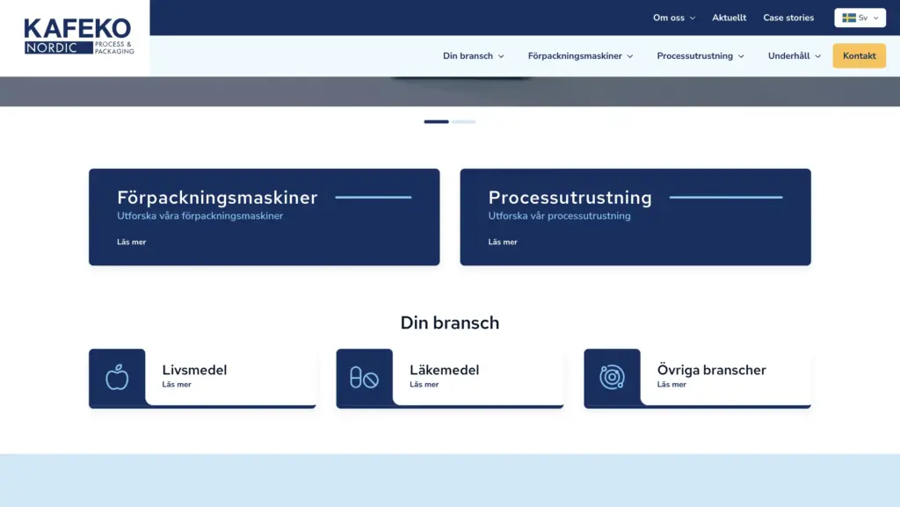900x507 pixels.
Task: Click the target icon for Övriga branscher
Action: [612, 378]
